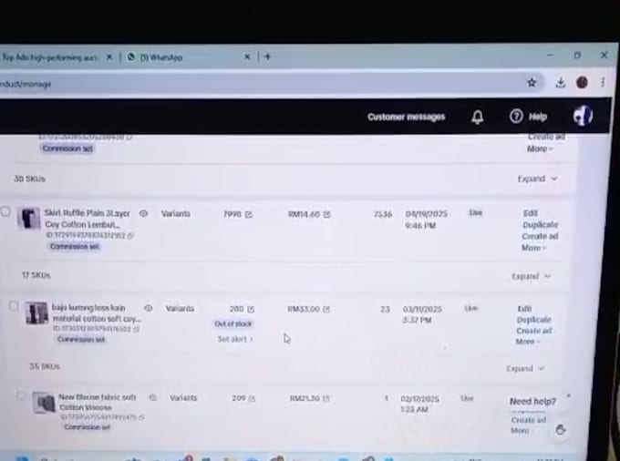
Task: Close the WhatsApp tab
Action: 247,56
